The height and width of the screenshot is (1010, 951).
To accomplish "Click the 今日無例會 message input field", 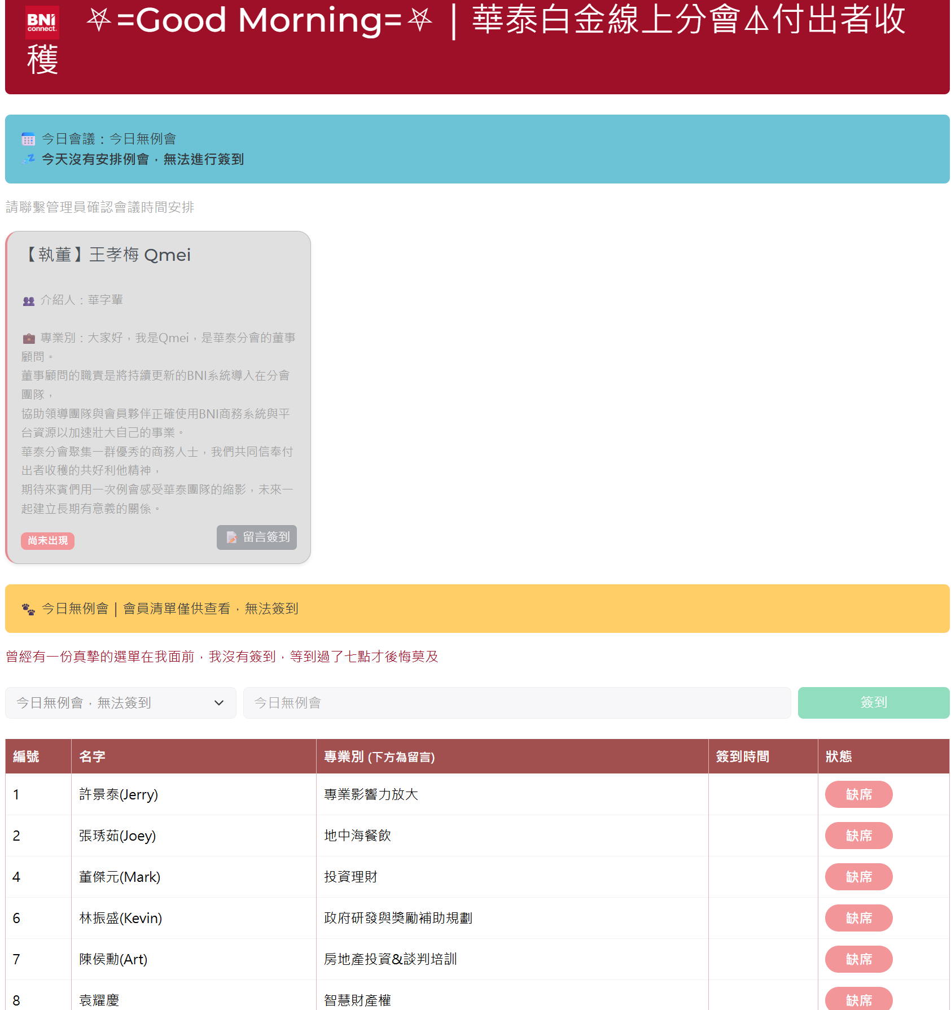I will pyautogui.click(x=517, y=703).
